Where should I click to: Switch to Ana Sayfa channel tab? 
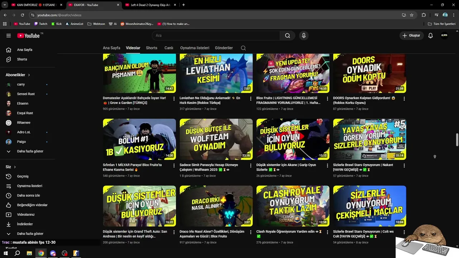[112, 48]
